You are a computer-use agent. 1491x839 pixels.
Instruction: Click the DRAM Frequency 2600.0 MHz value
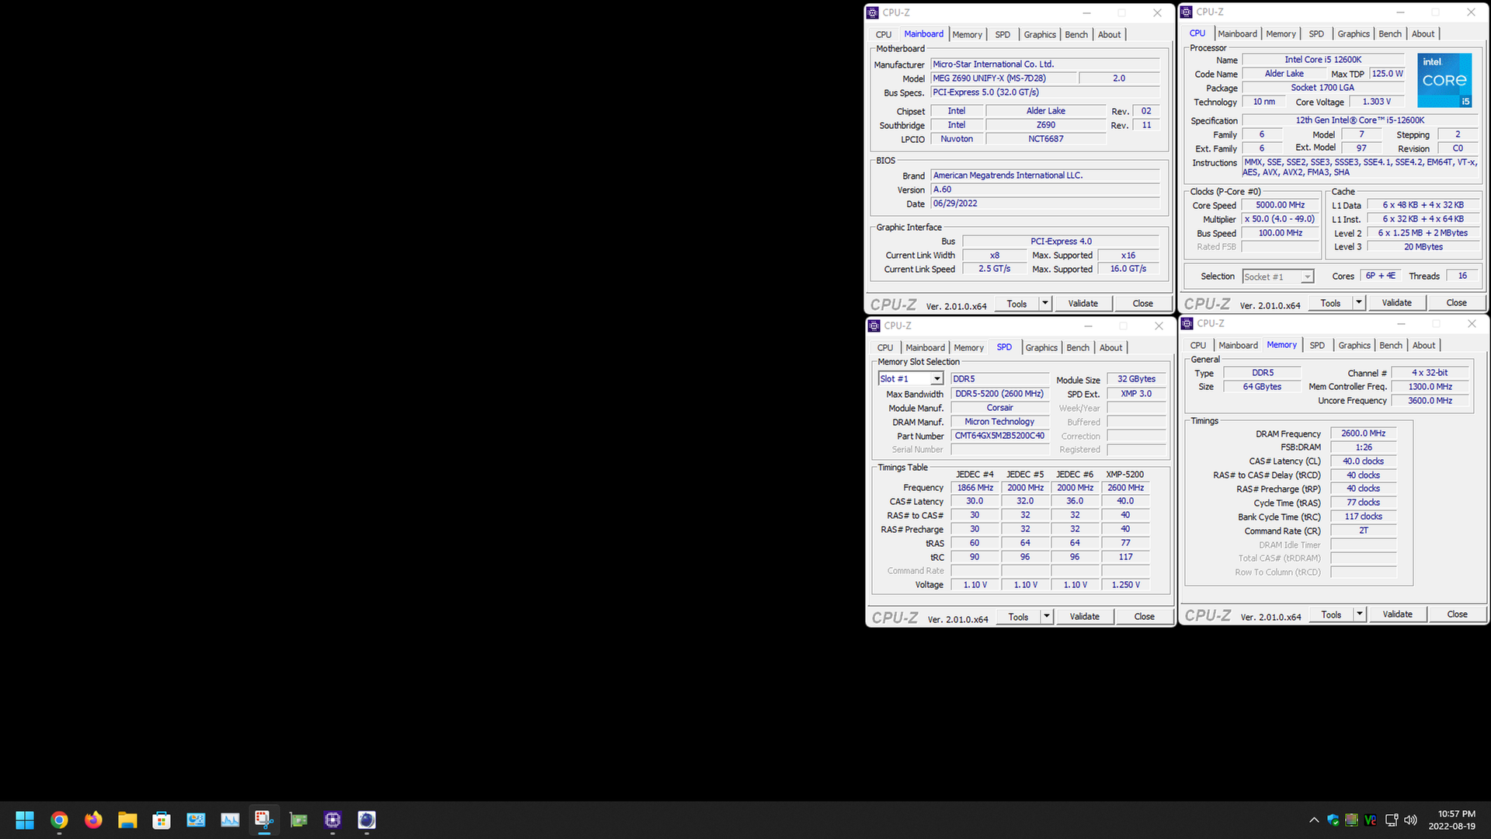point(1363,433)
